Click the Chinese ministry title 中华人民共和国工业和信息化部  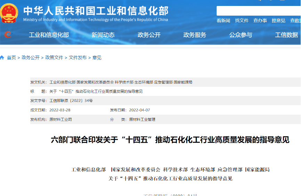tap(96, 10)
